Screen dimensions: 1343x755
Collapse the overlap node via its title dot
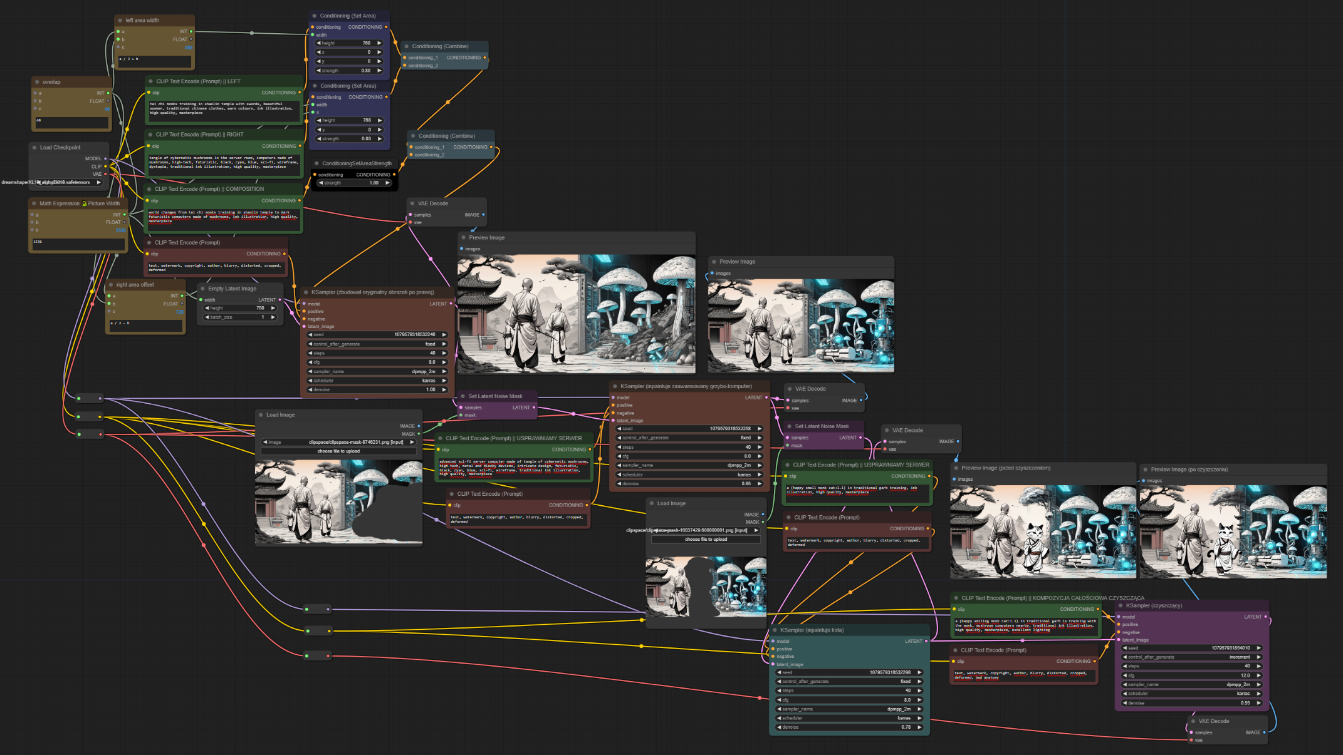coord(37,82)
